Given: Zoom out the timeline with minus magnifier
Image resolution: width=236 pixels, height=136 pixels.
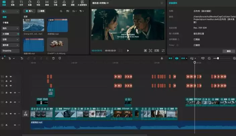Looking at the screenshot, I should tap(209, 58).
